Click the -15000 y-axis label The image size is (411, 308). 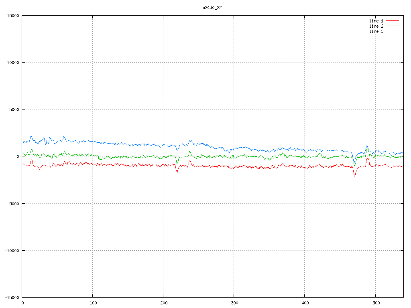click(11, 297)
